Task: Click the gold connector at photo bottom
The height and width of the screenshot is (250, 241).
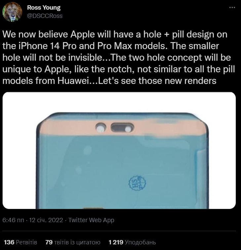Action: click(93, 208)
